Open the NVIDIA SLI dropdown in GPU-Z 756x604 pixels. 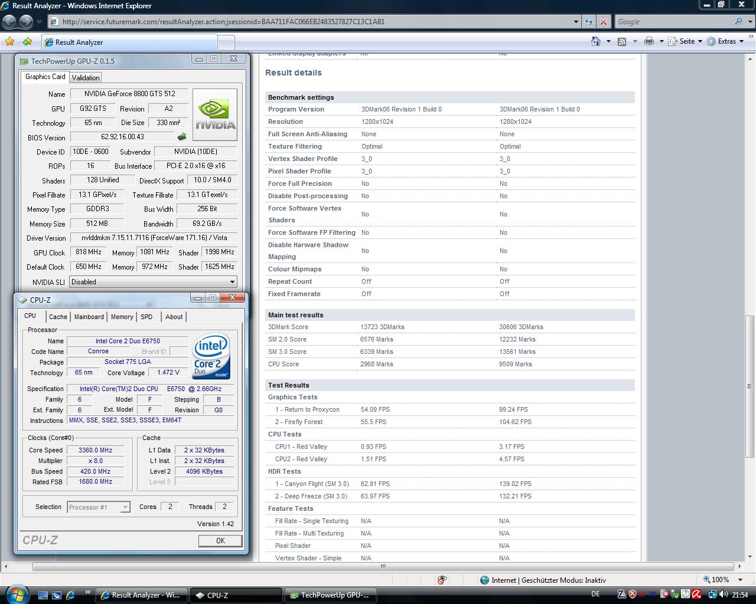click(x=153, y=282)
